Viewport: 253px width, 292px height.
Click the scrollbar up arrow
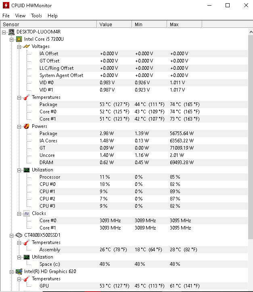click(x=251, y=32)
